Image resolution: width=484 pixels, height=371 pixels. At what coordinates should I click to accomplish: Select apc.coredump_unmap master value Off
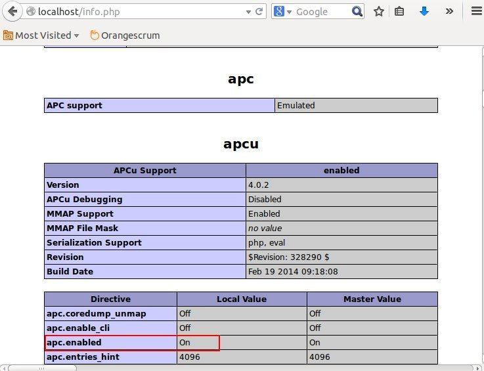click(372, 314)
